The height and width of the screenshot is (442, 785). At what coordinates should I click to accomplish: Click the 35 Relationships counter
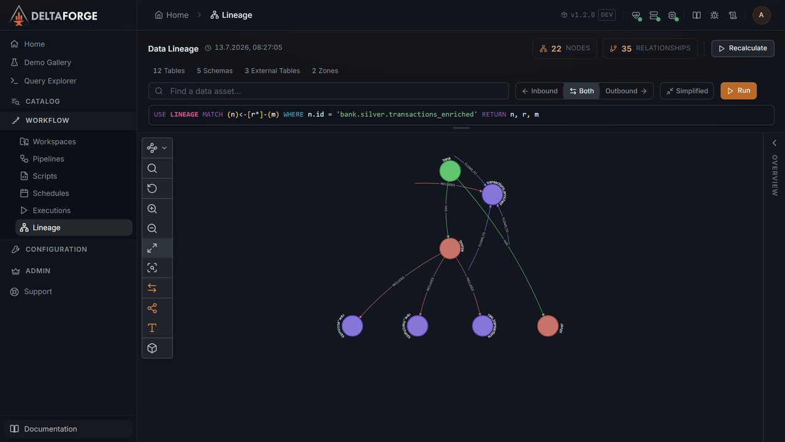(x=650, y=48)
